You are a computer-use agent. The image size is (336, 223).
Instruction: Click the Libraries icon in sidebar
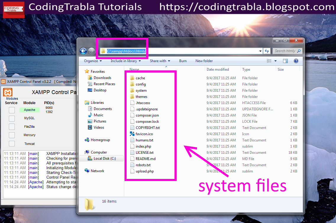point(87,103)
